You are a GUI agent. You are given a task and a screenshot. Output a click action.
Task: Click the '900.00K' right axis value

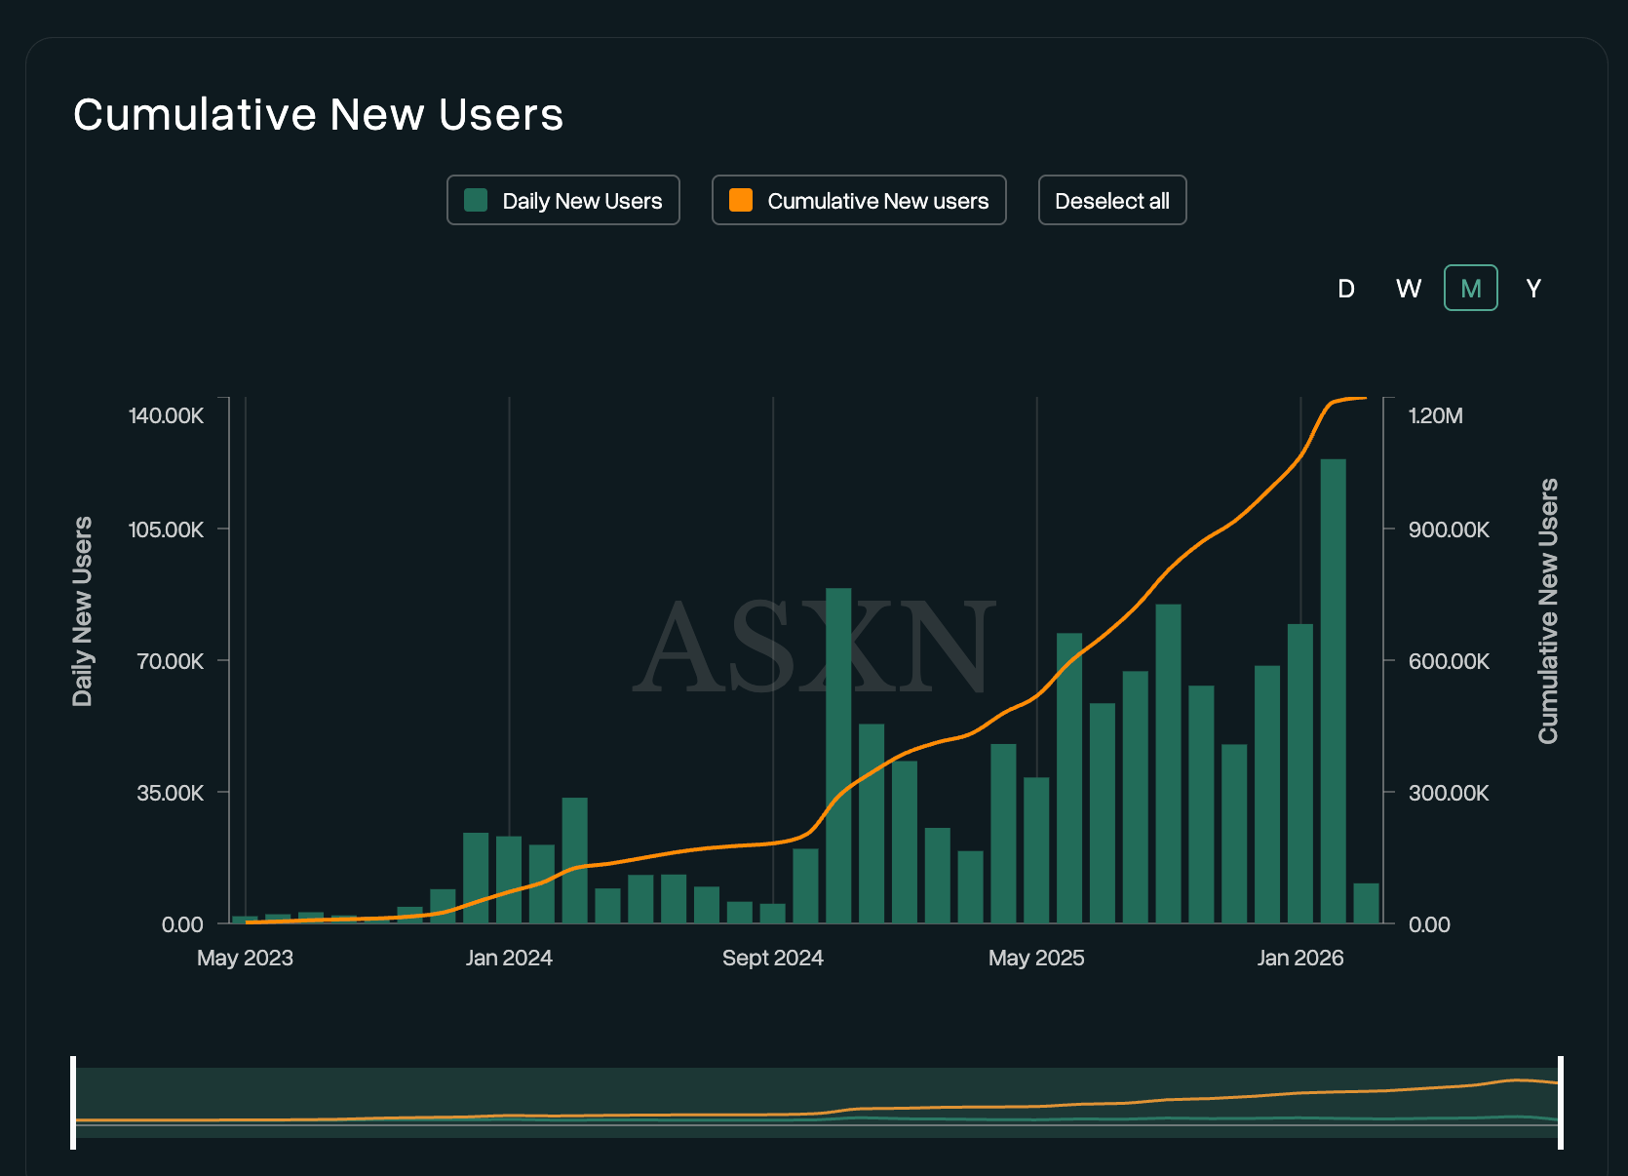[x=1450, y=529]
